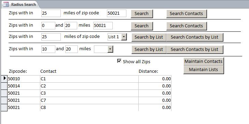Image resolution: width=249 pixels, height=124 pixels.
Task: Click Search Contacts by List in 10 and 20 row
Action: [x=195, y=50]
